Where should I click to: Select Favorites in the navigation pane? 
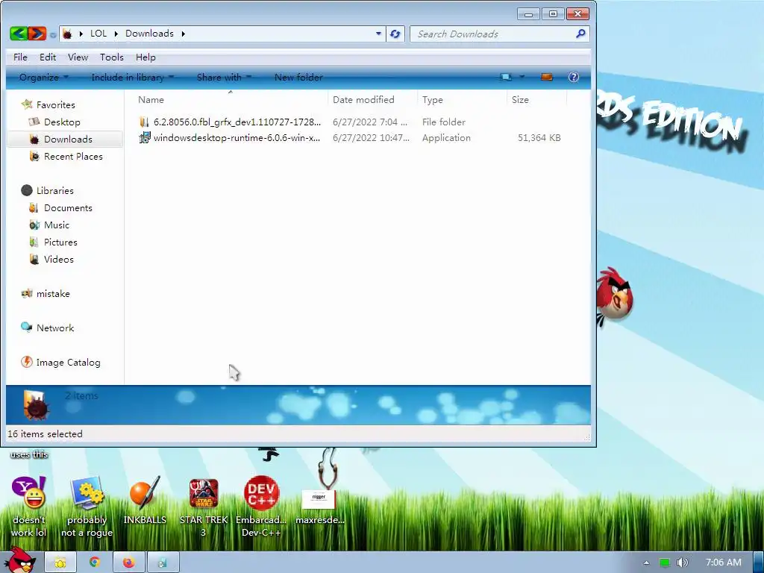point(55,104)
